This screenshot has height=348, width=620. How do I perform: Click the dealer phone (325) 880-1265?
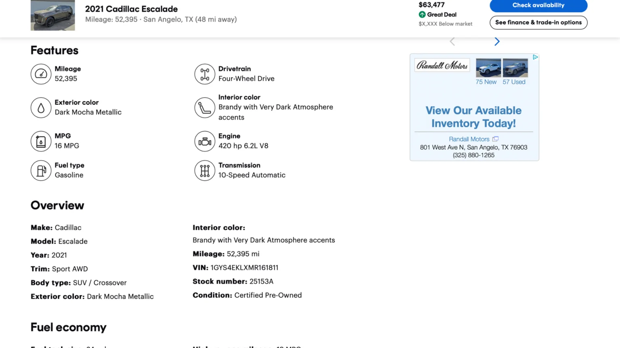[x=473, y=155]
